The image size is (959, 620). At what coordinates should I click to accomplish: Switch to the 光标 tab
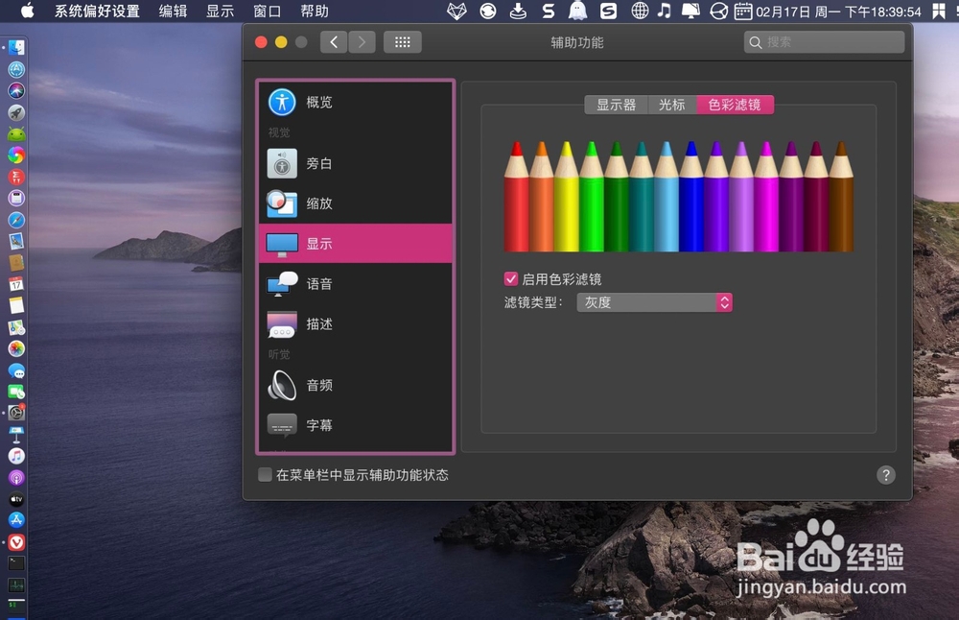pos(671,106)
